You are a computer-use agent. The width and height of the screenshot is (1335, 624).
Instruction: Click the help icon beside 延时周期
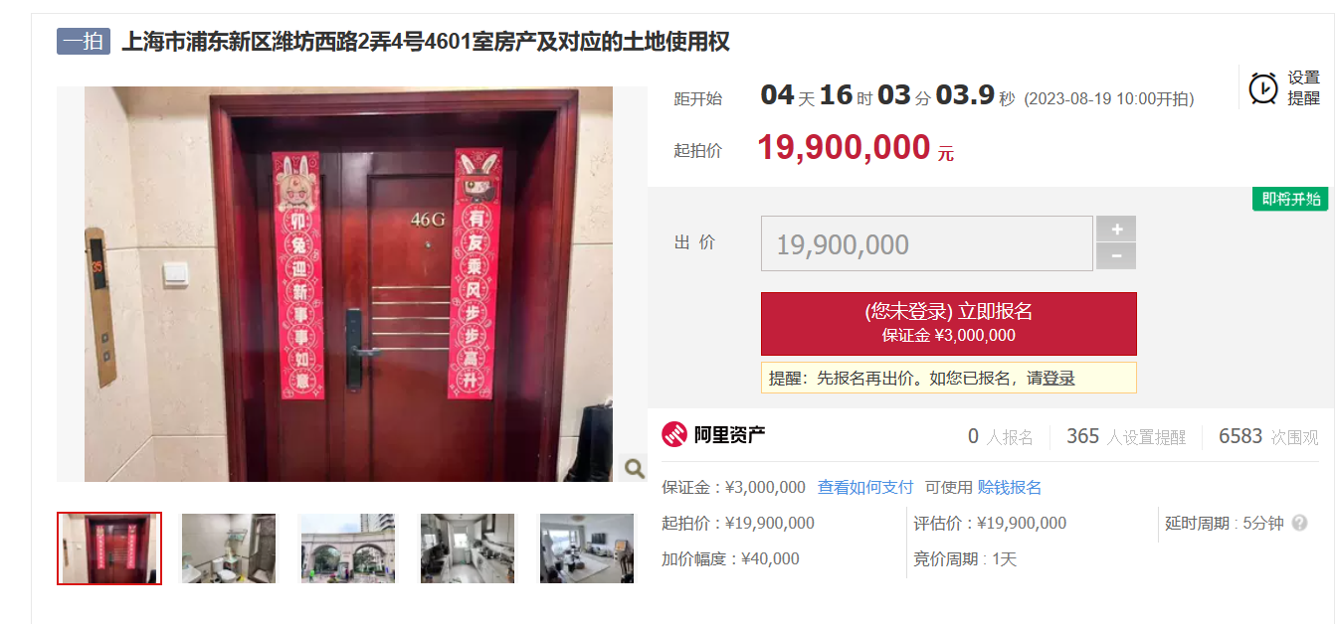click(1299, 523)
